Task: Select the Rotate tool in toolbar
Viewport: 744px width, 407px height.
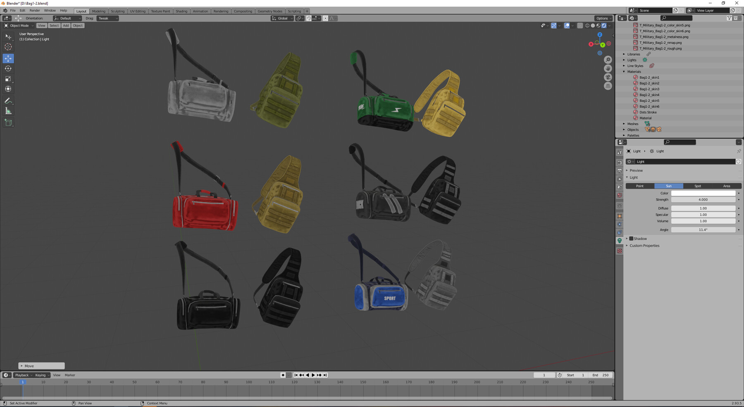Action: pyautogui.click(x=8, y=69)
